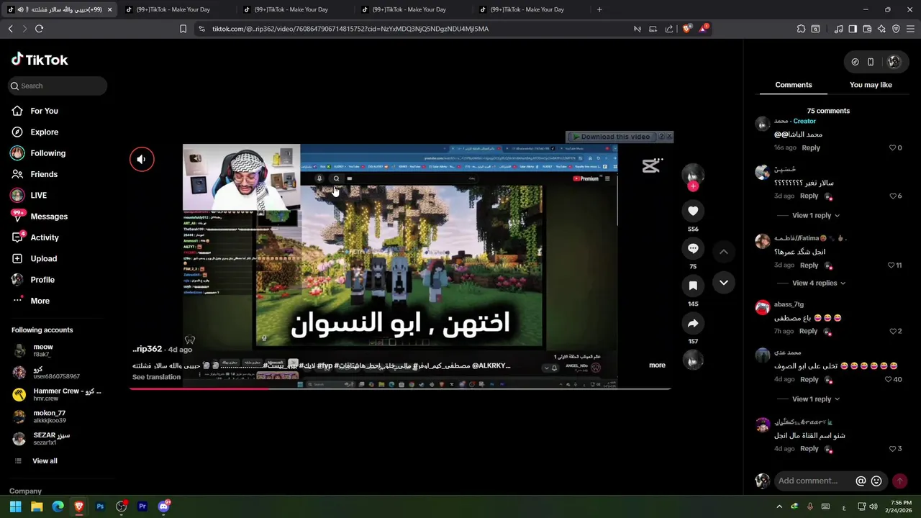Open Photoshop from Windows taskbar

click(x=100, y=506)
